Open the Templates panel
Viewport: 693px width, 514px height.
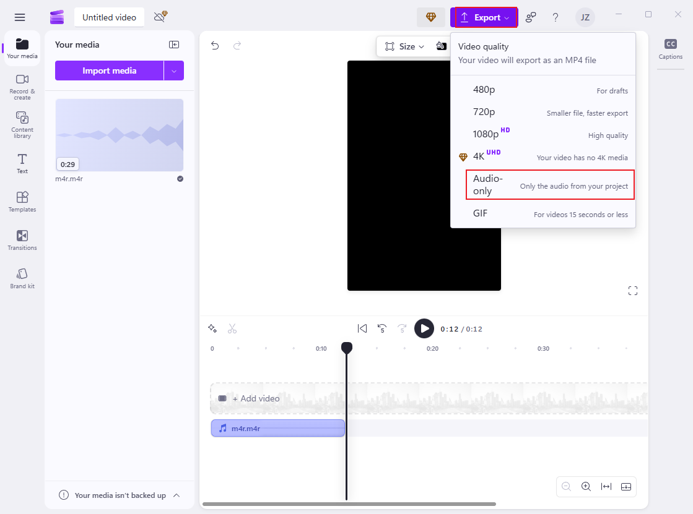22,201
